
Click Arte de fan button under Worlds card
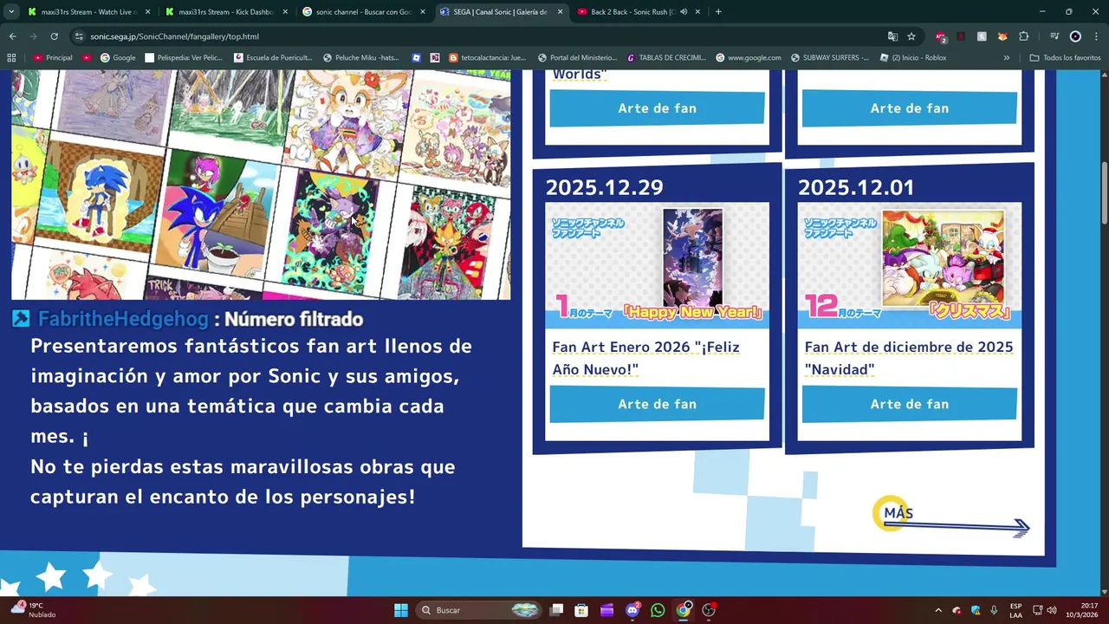(657, 108)
